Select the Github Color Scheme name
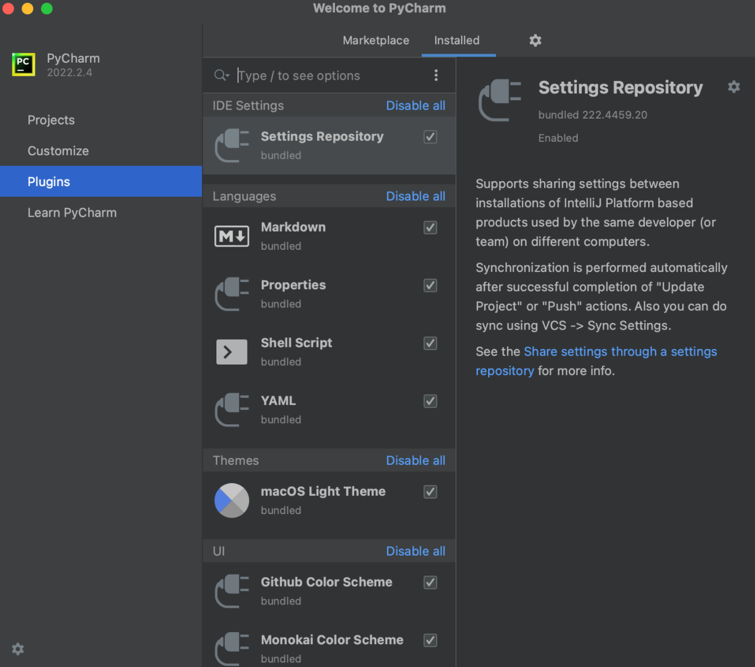 [327, 582]
